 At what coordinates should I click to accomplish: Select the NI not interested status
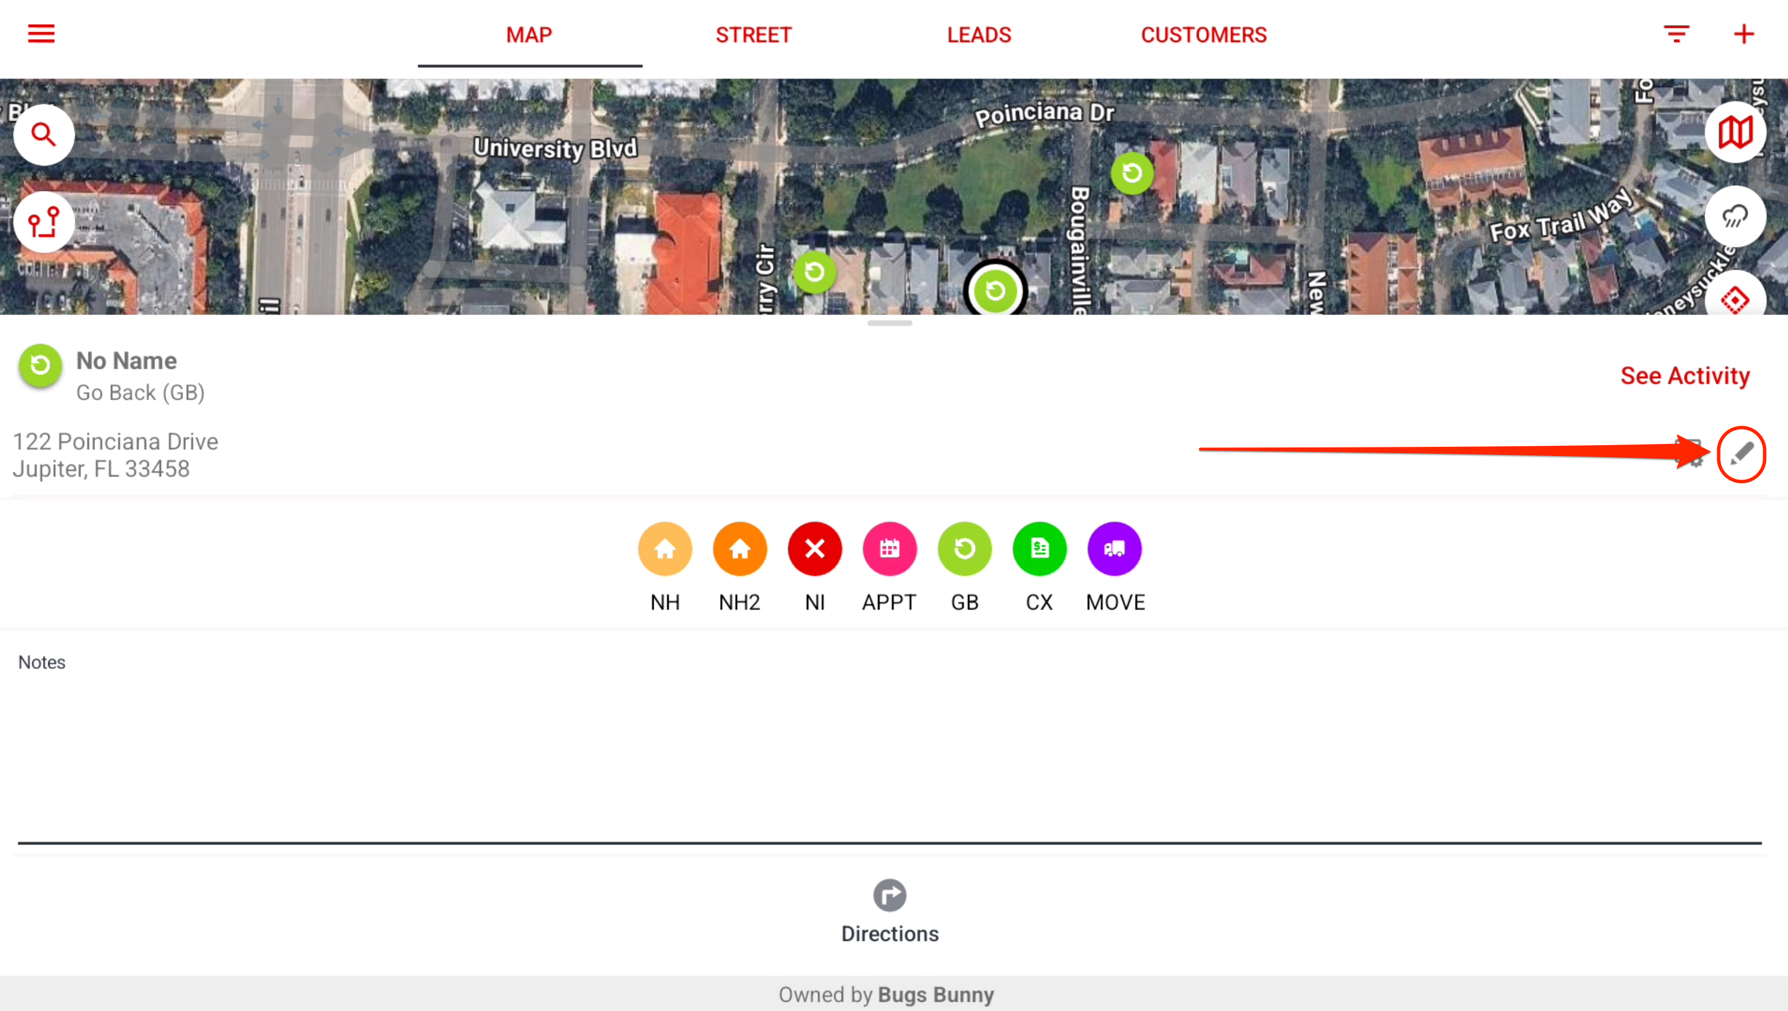click(x=815, y=549)
